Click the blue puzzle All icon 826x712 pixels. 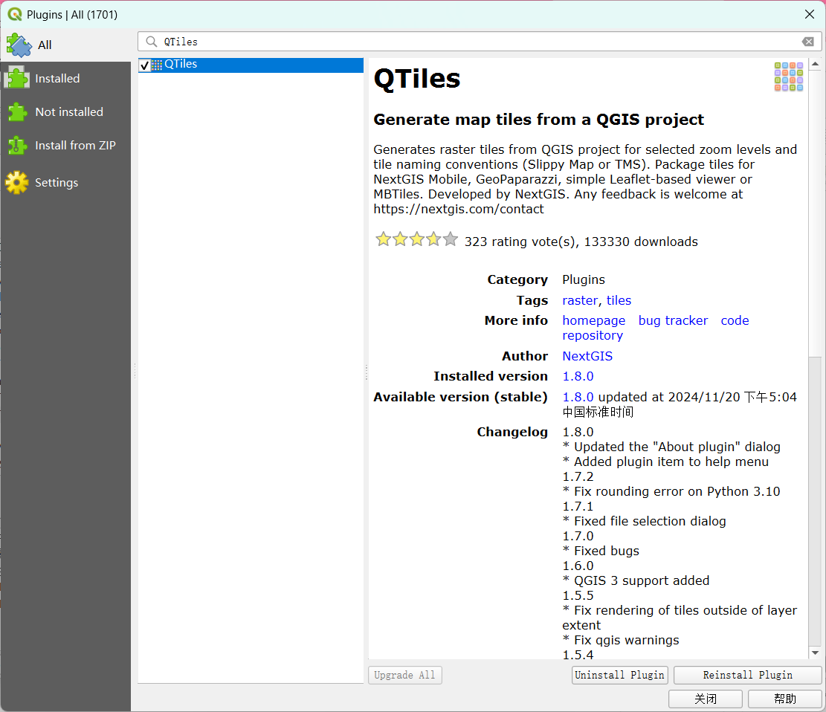19,45
